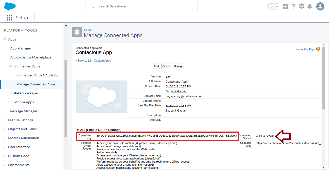
Task: Expand the Mobile Apps chevron
Action: pos(11,102)
